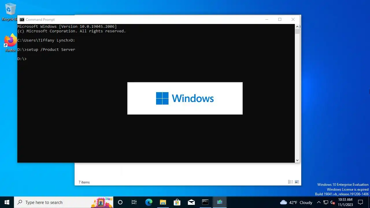The image size is (370, 208).
Task: Close the Command Prompt window
Action: (293, 19)
